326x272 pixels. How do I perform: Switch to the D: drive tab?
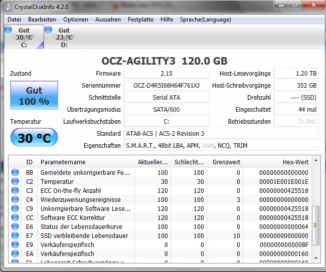click(x=64, y=37)
